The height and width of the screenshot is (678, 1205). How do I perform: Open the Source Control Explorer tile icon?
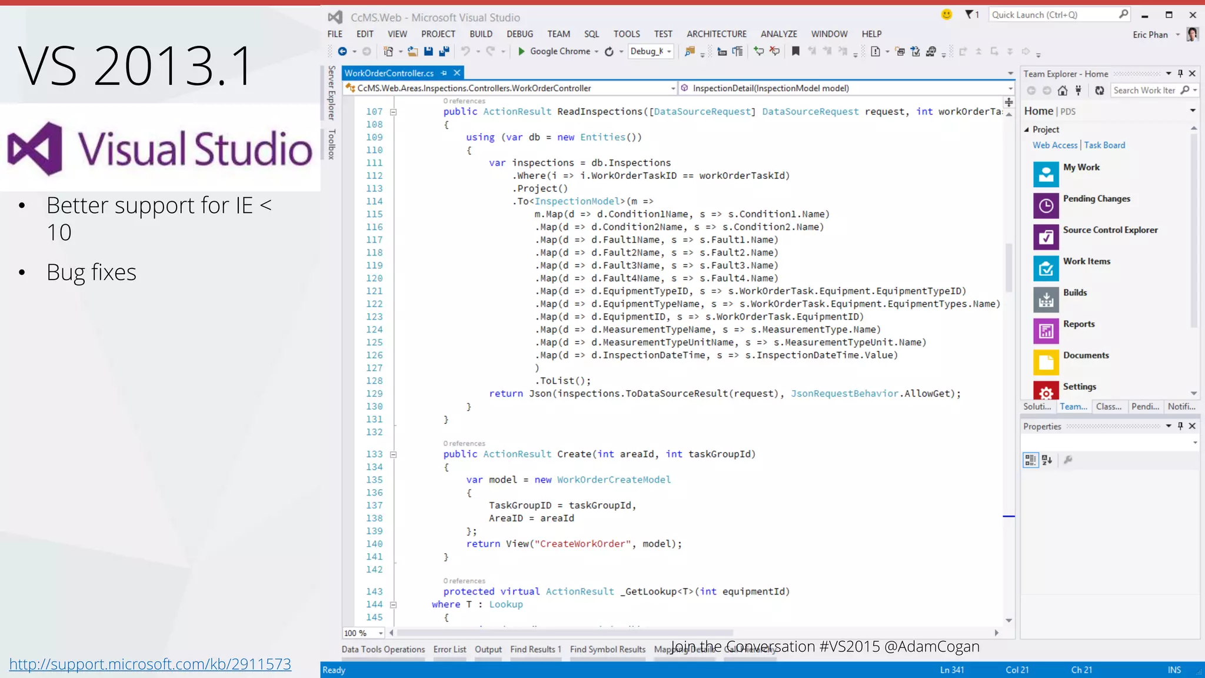[1046, 237]
